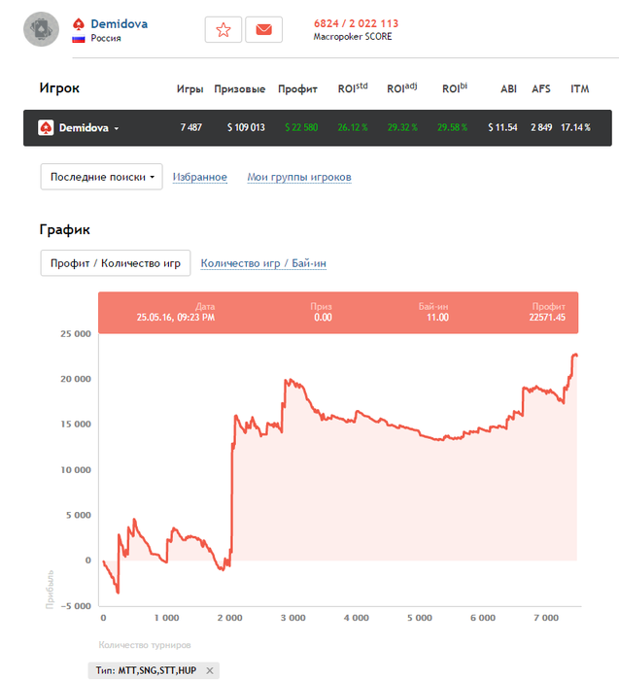This screenshot has height=680, width=619.
Task: Click the red envelope message icon
Action: click(x=263, y=30)
